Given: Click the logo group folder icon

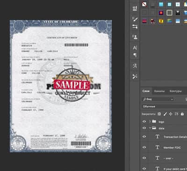Looking at the screenshot, I should tap(154, 121).
